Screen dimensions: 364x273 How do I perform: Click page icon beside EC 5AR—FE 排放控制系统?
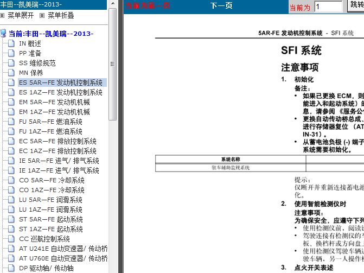[x=11, y=141]
